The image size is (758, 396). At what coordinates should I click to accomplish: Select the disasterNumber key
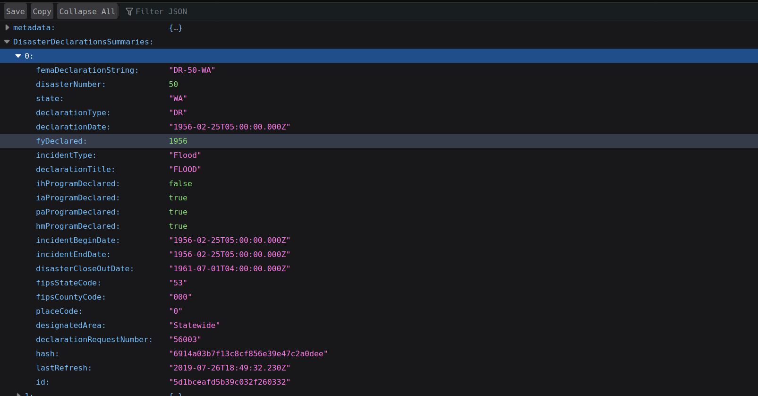pyautogui.click(x=71, y=84)
